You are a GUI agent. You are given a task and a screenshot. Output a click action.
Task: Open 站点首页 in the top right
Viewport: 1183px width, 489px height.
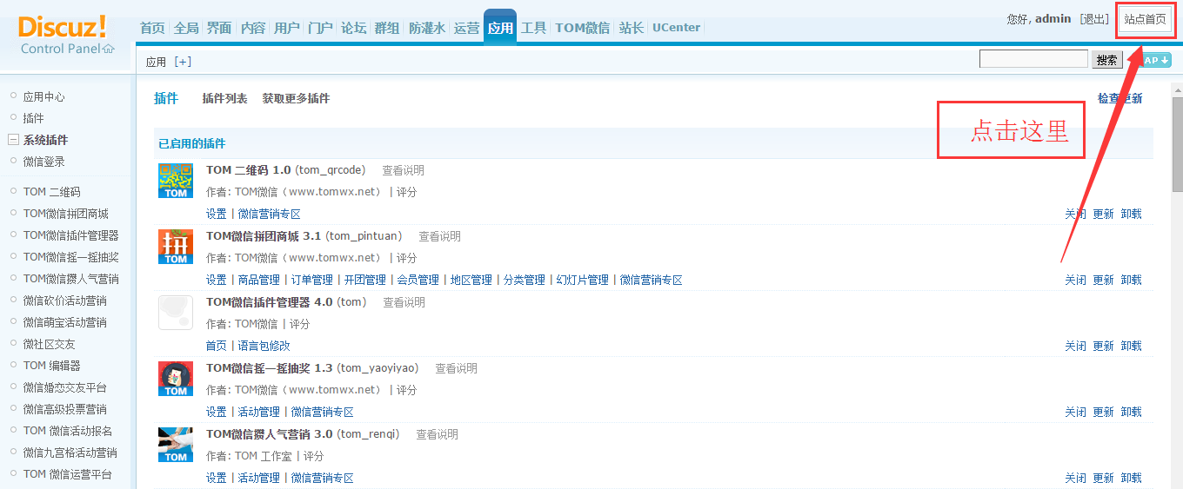click(1145, 20)
